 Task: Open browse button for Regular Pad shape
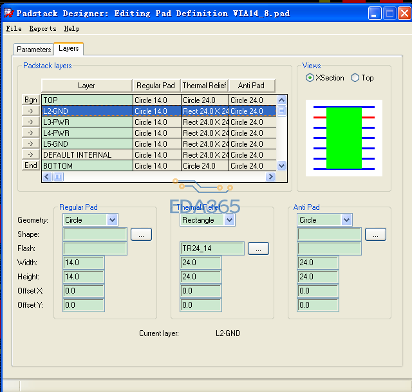pos(141,234)
